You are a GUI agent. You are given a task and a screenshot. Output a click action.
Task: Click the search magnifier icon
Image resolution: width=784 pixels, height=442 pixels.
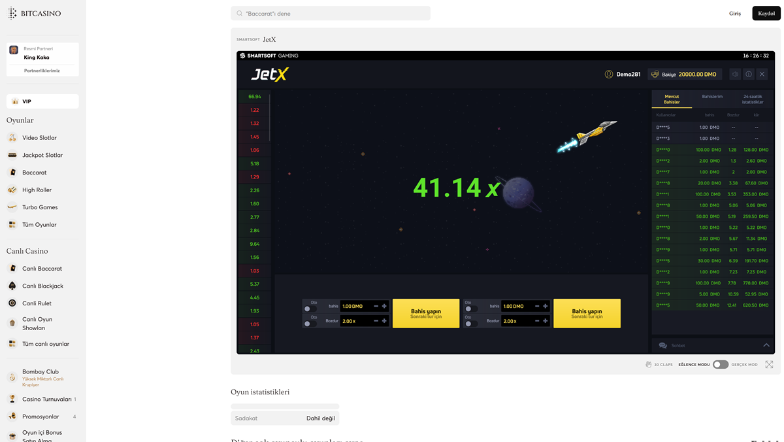(240, 13)
